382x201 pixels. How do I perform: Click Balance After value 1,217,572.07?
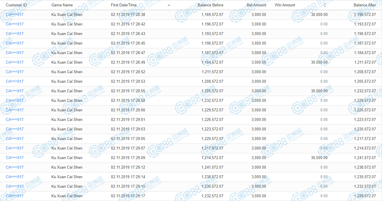click(365, 139)
